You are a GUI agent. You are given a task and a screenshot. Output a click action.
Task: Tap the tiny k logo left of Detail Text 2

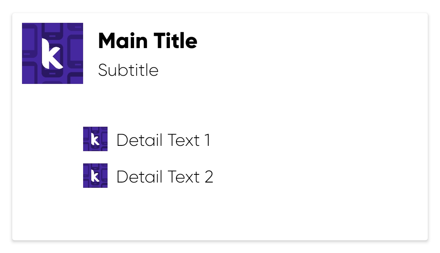point(95,176)
